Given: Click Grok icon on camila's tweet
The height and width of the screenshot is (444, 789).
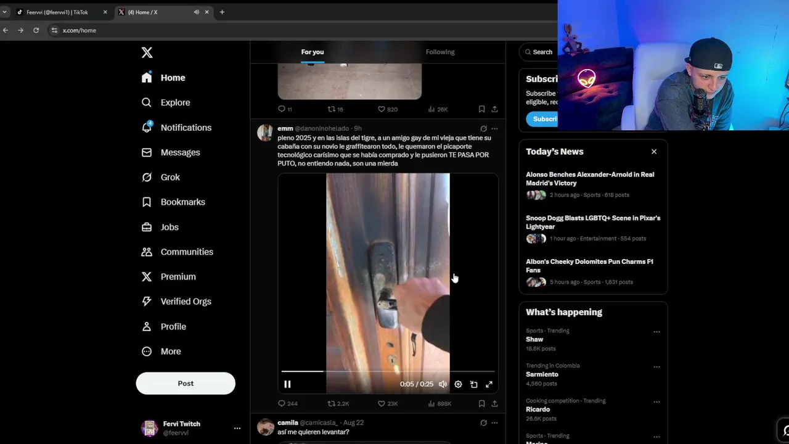Looking at the screenshot, I should (x=483, y=423).
